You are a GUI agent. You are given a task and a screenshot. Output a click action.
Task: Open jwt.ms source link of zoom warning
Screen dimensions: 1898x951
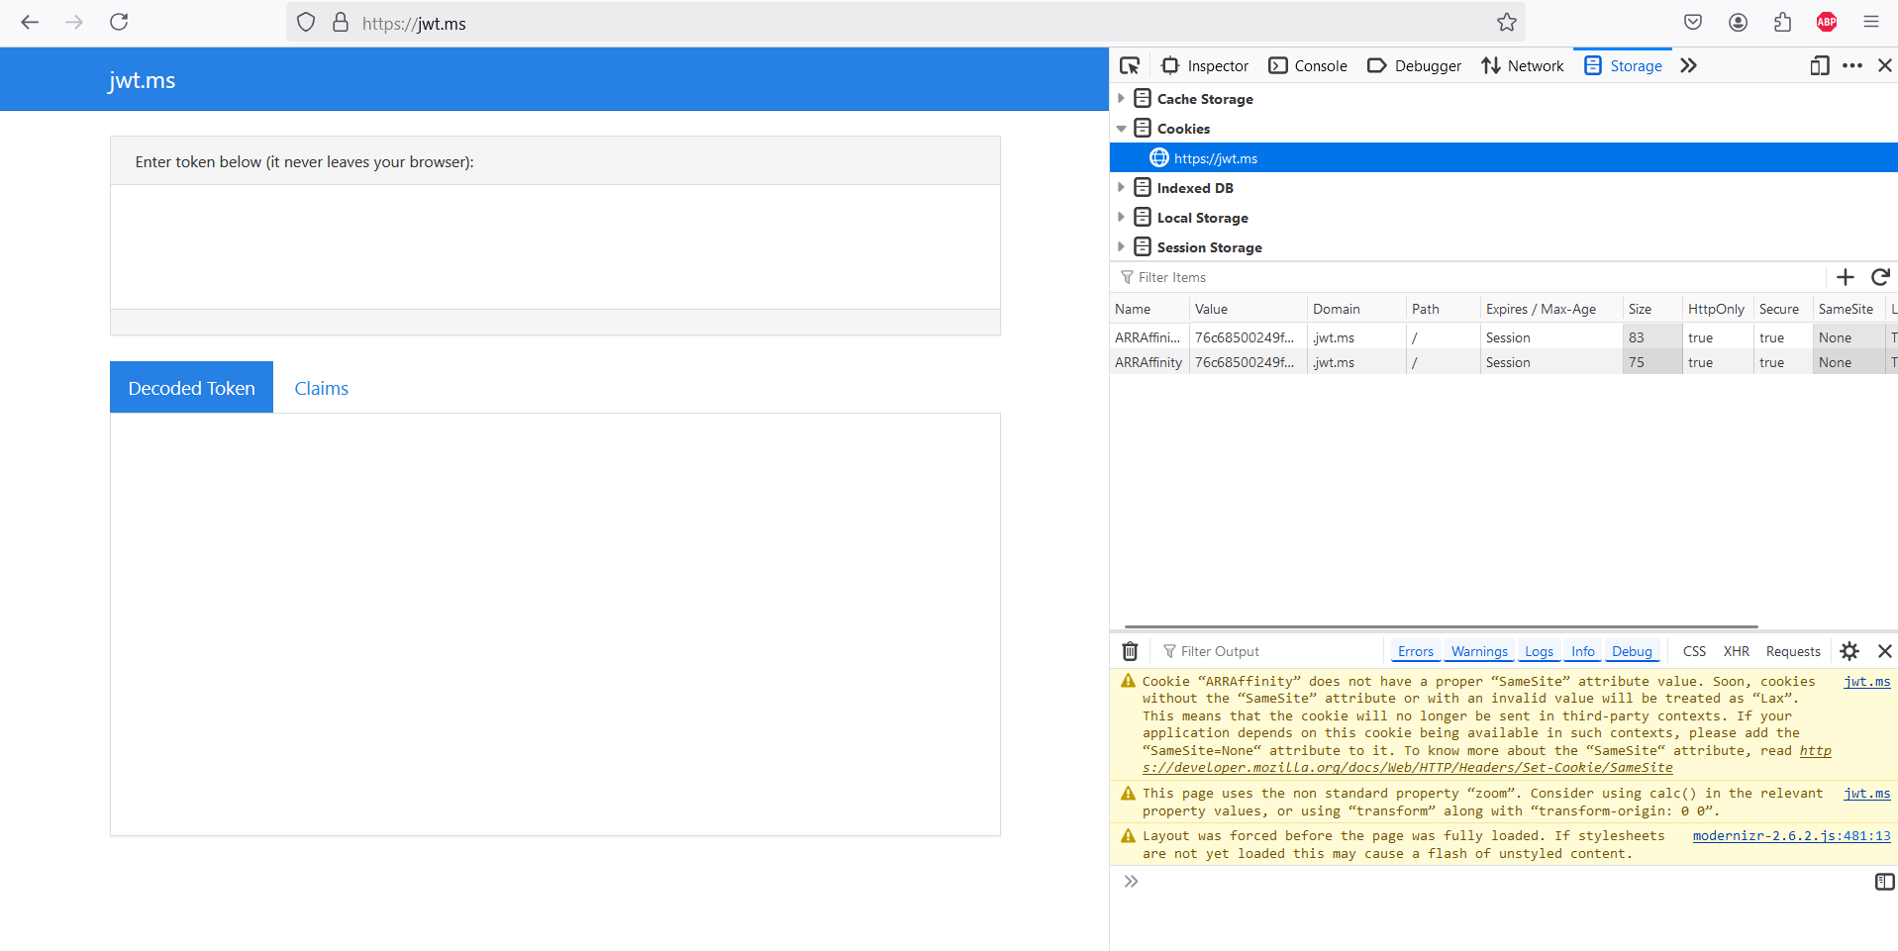pyautogui.click(x=1866, y=794)
